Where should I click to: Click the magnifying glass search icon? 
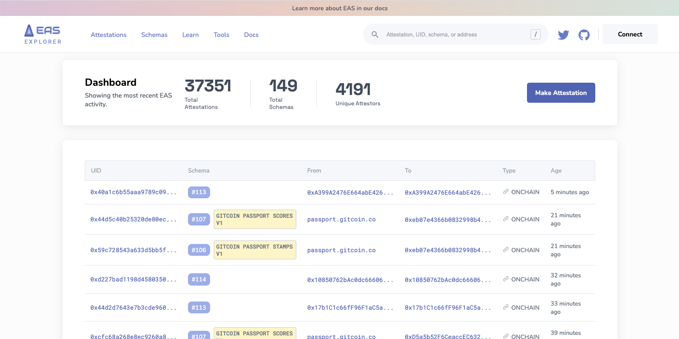coord(374,34)
